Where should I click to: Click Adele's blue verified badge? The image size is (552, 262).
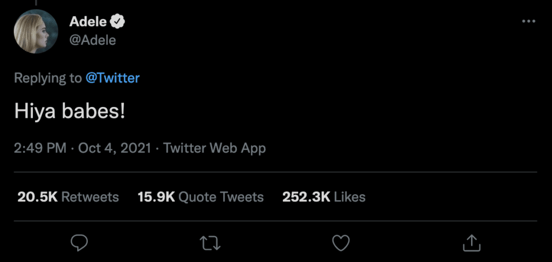click(x=118, y=22)
